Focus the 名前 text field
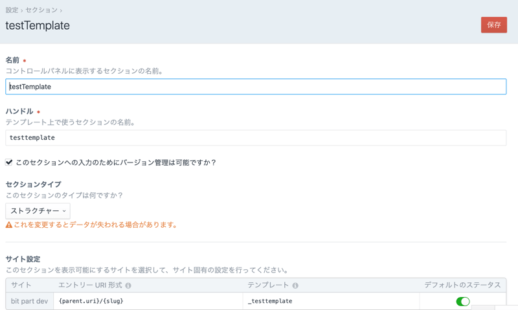This screenshot has height=310, width=518. (256, 87)
